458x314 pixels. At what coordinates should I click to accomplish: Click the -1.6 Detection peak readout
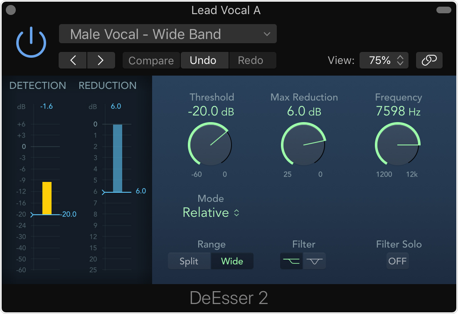click(47, 106)
